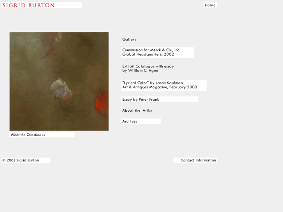This screenshot has height=212, width=283.
Task: Open the Gallery section
Action: coord(129,39)
